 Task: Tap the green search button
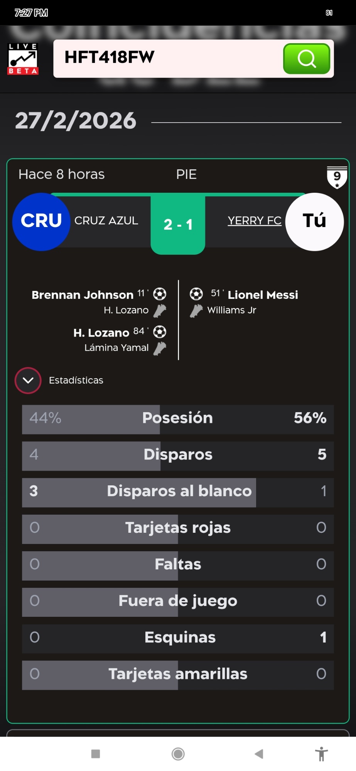307,59
